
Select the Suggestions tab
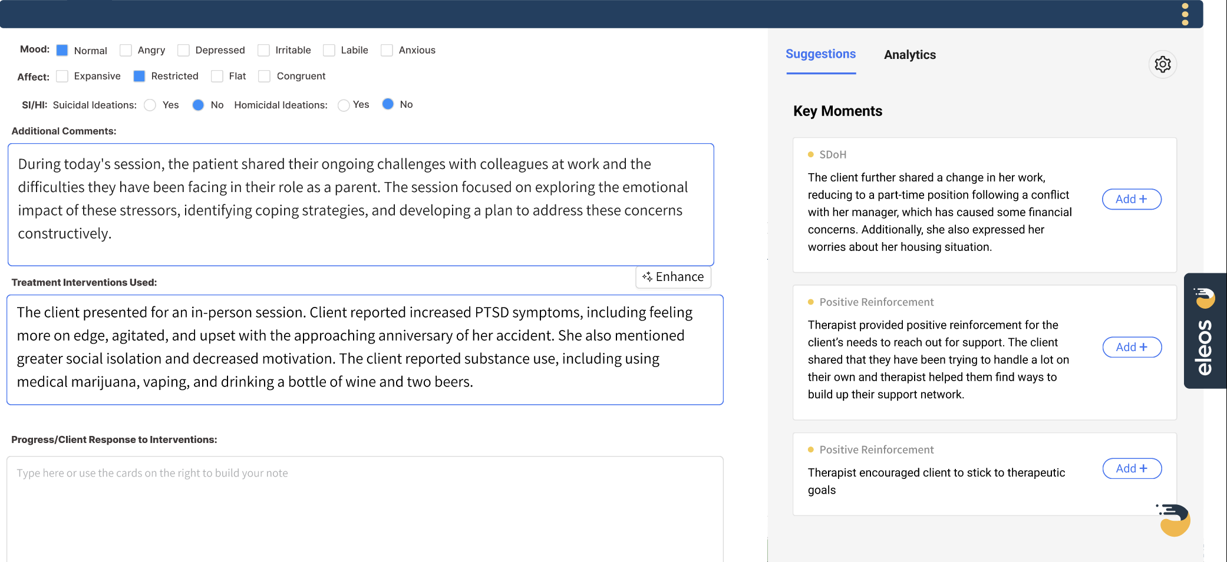click(820, 54)
